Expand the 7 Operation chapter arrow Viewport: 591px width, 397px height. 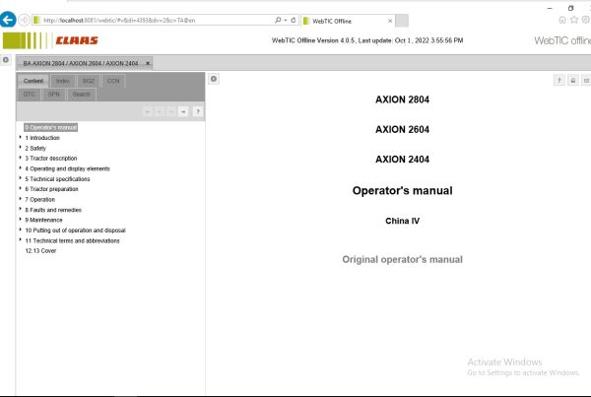21,199
